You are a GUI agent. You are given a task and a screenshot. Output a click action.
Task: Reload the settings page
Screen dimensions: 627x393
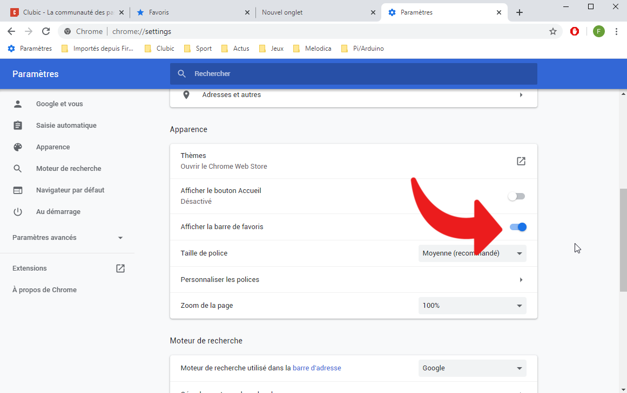tap(46, 31)
